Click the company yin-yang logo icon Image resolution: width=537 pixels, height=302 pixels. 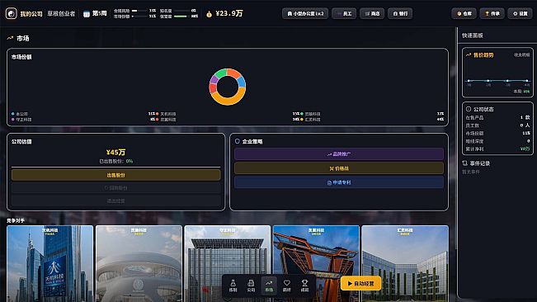(12, 14)
